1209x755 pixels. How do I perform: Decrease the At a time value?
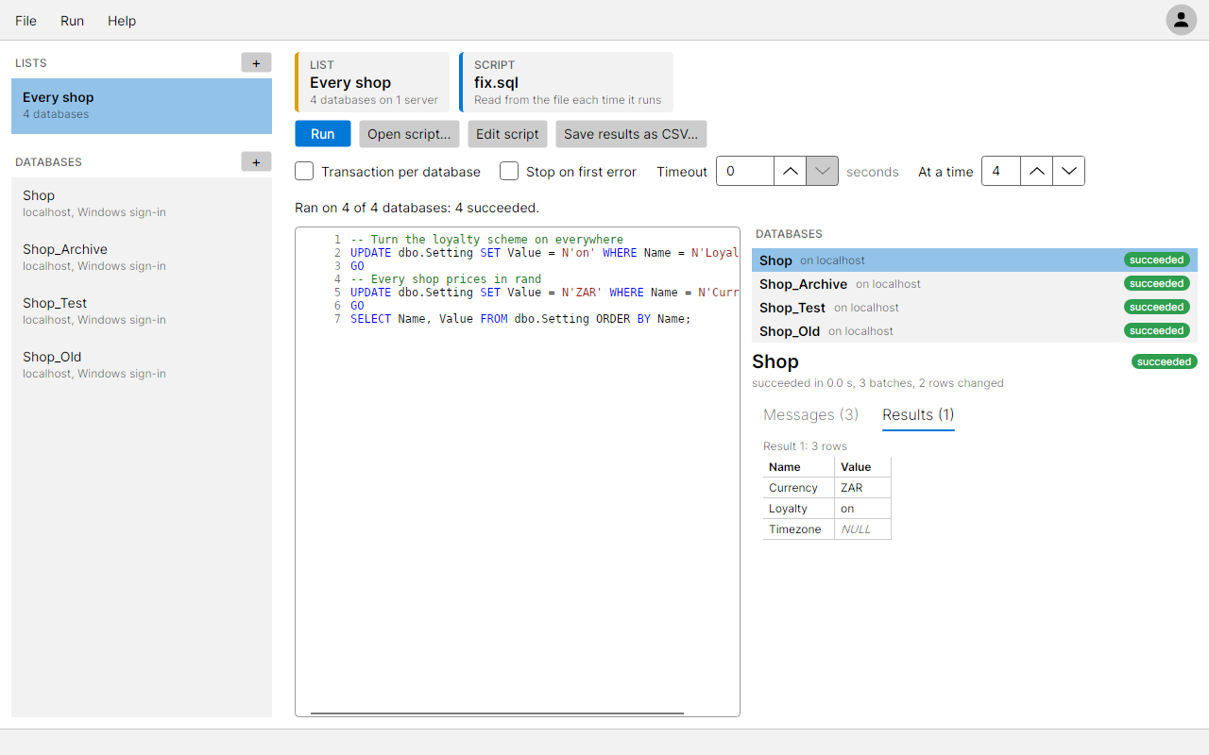(1068, 171)
